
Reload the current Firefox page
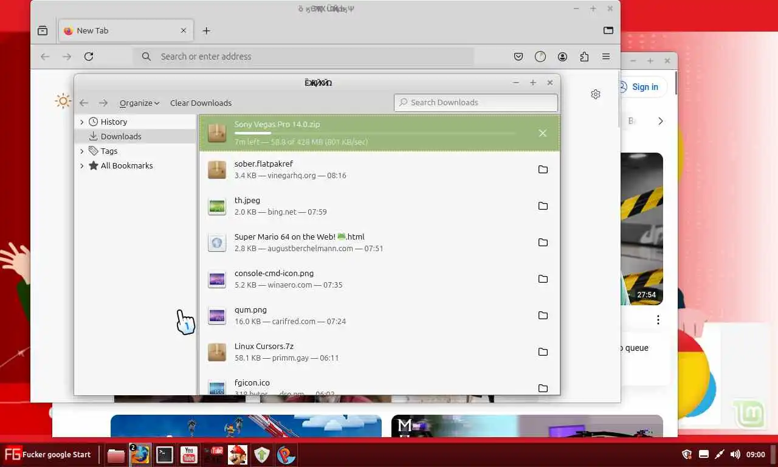click(89, 57)
